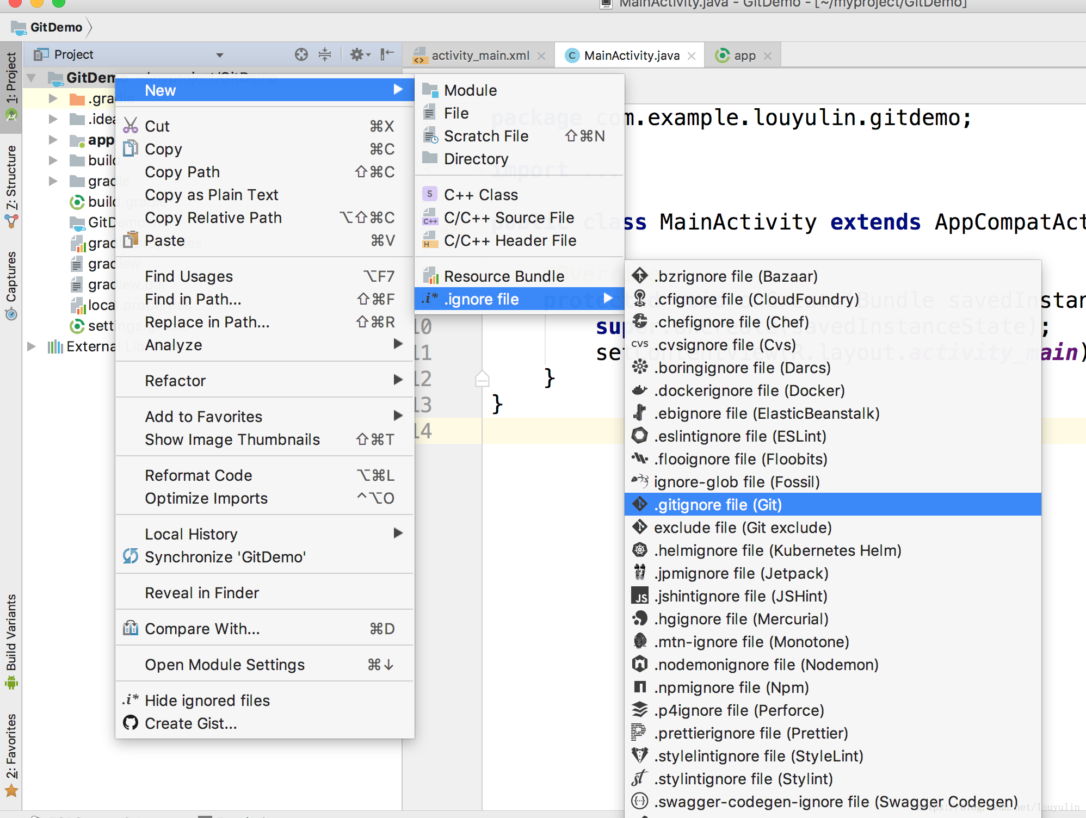Expand the Analyze submenu

click(x=265, y=344)
